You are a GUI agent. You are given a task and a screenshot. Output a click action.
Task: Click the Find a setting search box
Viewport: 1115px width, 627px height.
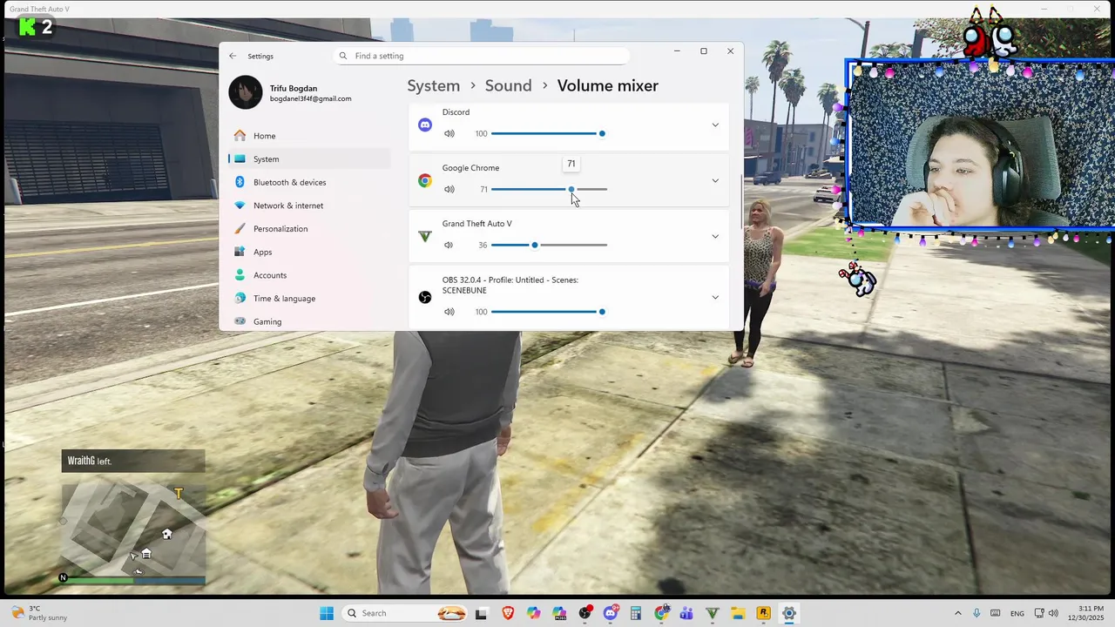pyautogui.click(x=481, y=56)
